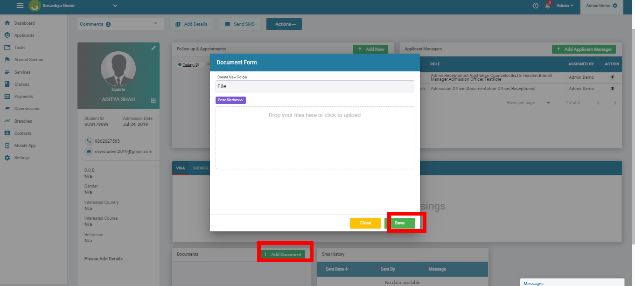Open the hamburger menu icon
635x286 pixels.
(x=19, y=7)
